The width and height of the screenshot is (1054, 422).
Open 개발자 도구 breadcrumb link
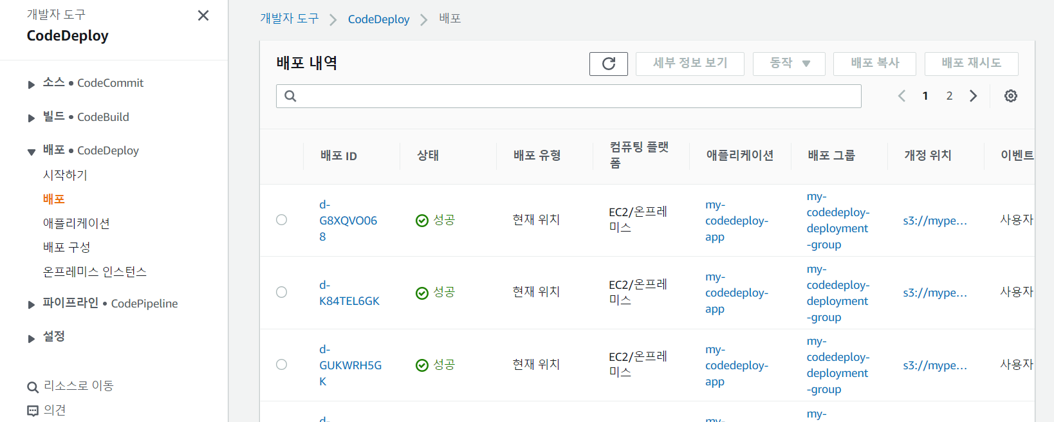290,19
